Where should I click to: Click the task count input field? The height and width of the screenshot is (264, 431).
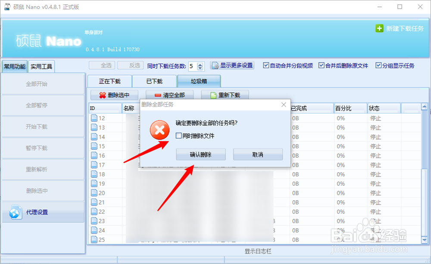[x=193, y=66]
